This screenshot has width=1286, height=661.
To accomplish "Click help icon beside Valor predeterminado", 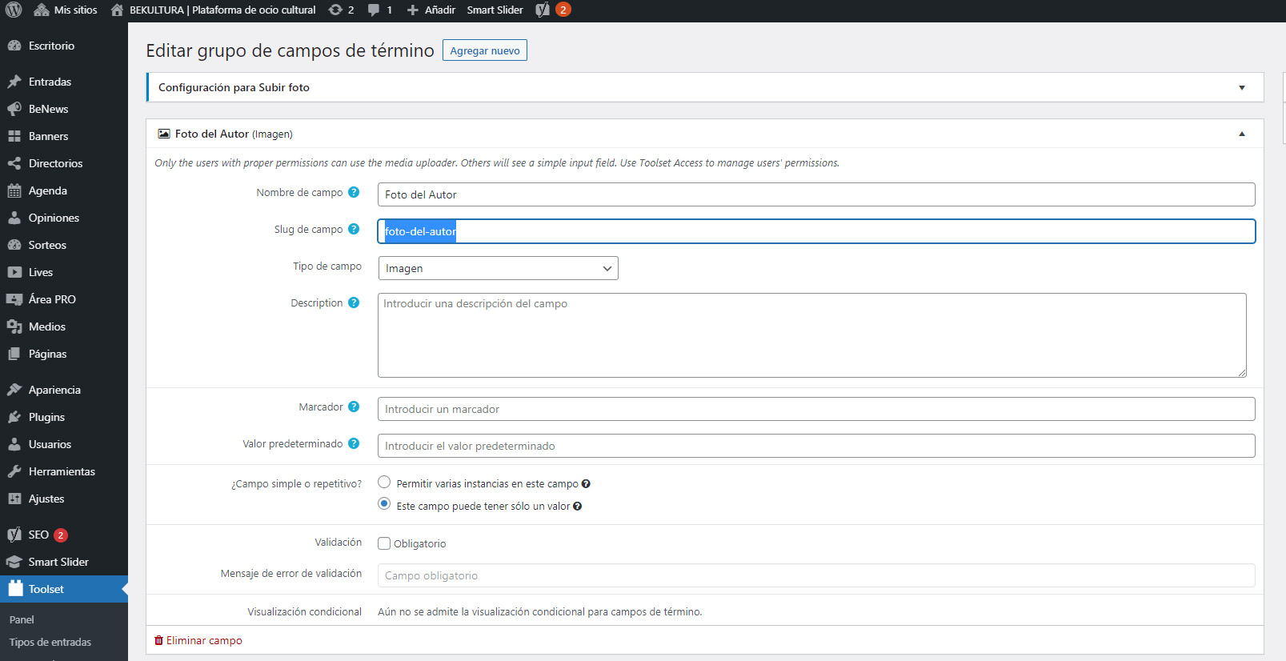I will pos(354,443).
